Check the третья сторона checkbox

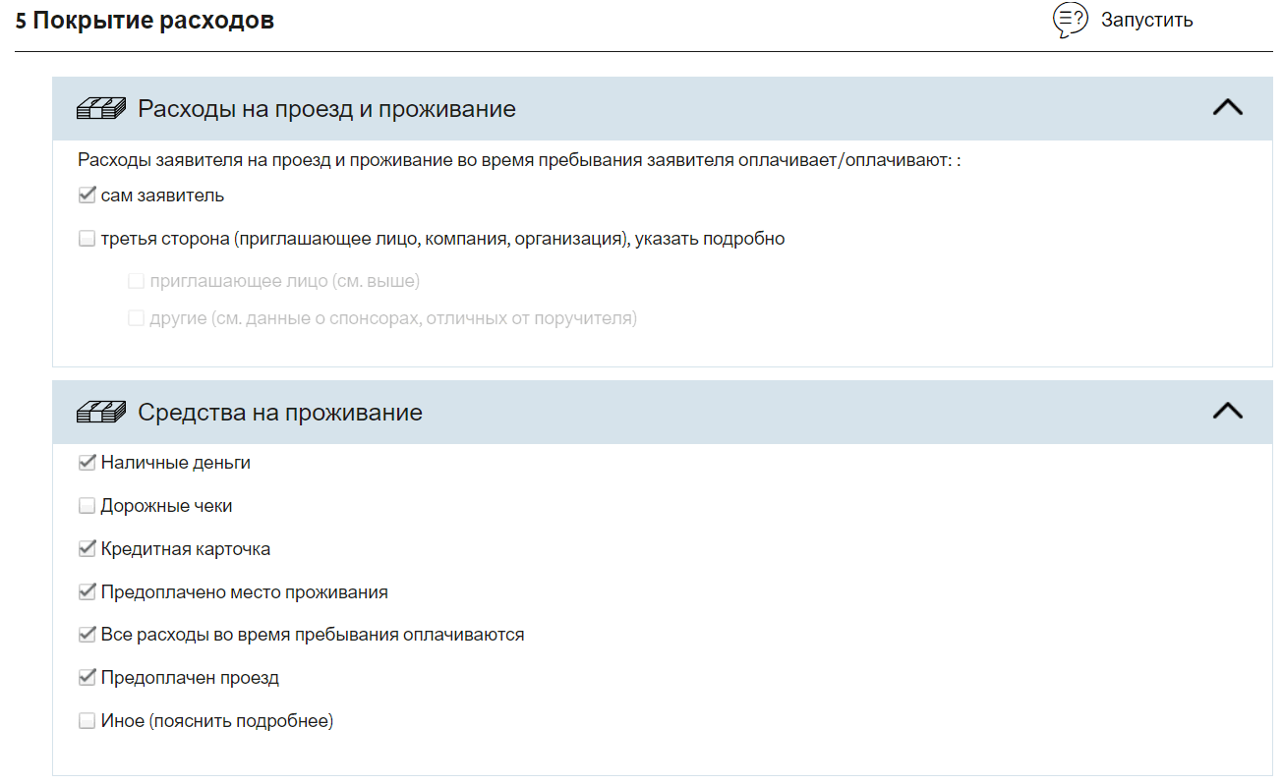87,239
